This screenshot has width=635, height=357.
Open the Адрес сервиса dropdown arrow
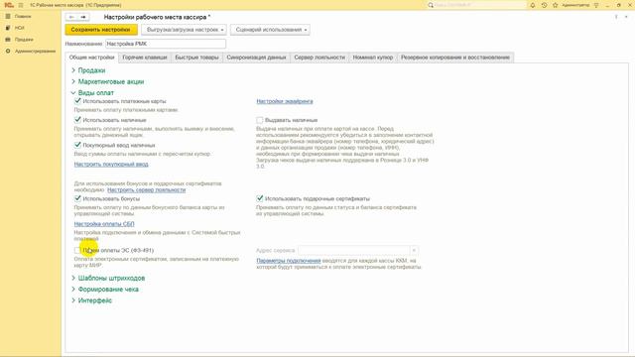point(414,251)
